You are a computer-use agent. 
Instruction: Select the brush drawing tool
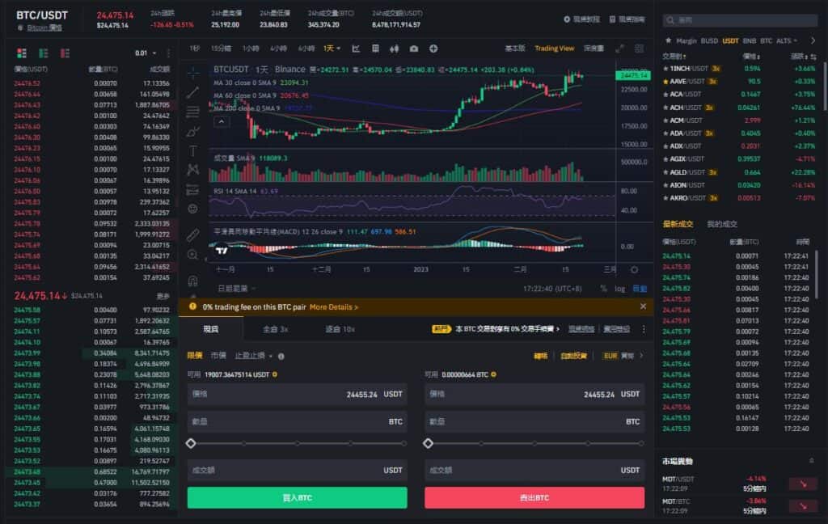[193, 132]
